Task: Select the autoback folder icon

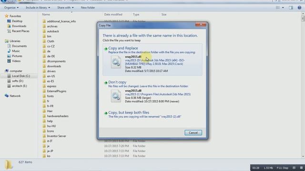Action: [44, 31]
